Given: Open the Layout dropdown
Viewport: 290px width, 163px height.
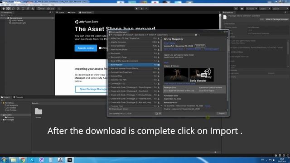Looking at the screenshot, I should pyautogui.click(x=280, y=9).
